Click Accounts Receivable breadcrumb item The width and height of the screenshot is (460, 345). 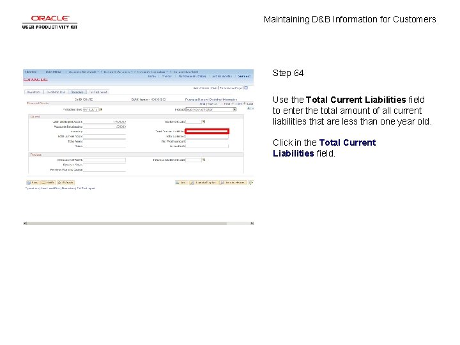83,72
